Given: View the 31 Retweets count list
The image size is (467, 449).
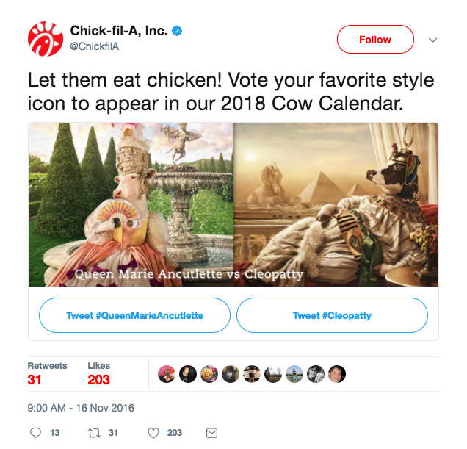Looking at the screenshot, I should pos(47,374).
